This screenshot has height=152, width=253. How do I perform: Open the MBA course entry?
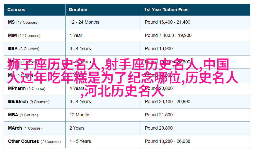pyautogui.click(x=23, y=115)
